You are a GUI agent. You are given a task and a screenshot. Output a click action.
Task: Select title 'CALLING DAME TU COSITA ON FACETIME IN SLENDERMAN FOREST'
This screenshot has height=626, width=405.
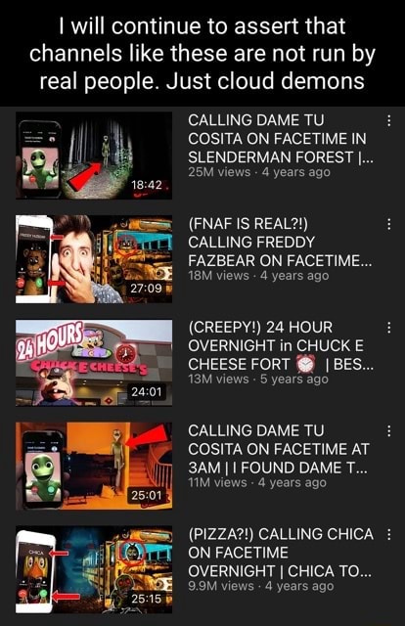[281, 139]
